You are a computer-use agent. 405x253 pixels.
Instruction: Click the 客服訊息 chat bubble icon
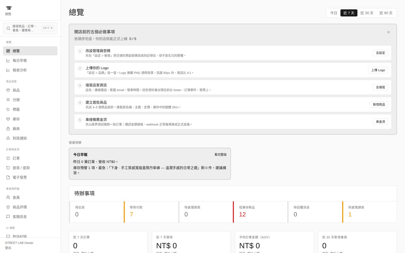8,217
